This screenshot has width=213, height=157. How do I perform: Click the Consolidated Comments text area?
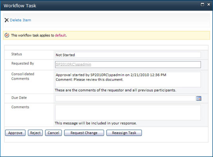pos(128,80)
